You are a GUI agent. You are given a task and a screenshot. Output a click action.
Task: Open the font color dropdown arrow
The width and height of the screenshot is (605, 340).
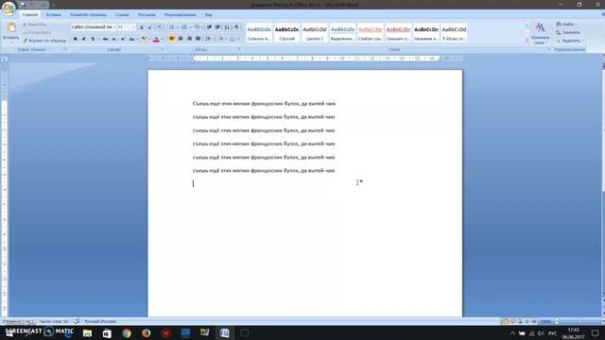[162, 39]
